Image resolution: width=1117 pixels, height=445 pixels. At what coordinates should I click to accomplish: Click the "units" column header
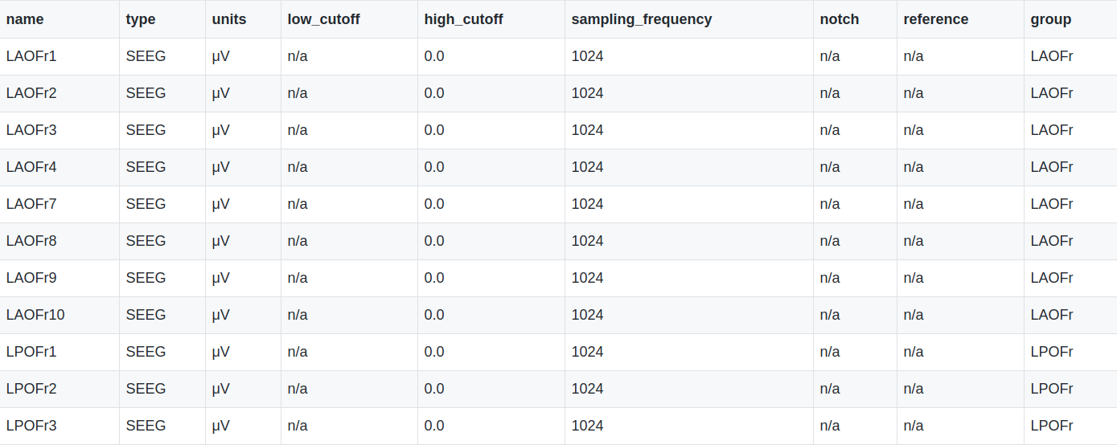click(x=229, y=19)
